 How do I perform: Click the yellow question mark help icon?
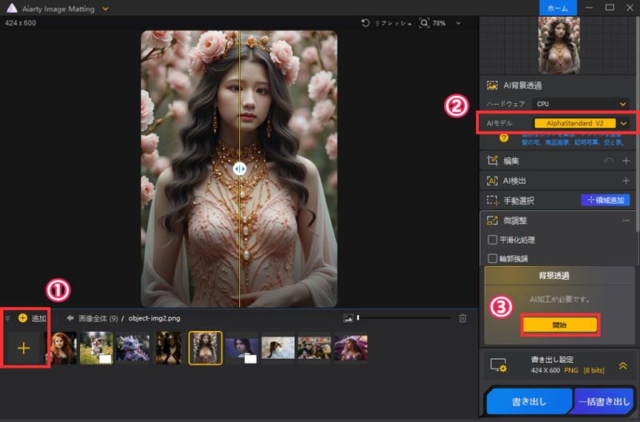(504, 137)
